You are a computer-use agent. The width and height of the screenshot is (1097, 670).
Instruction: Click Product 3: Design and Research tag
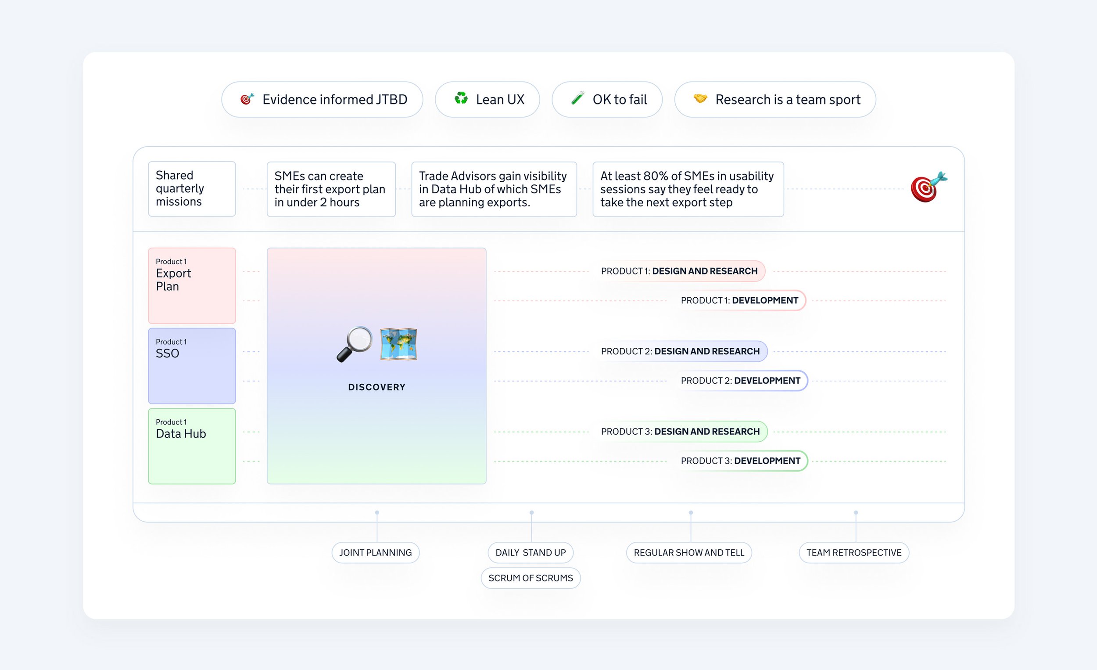pos(680,432)
